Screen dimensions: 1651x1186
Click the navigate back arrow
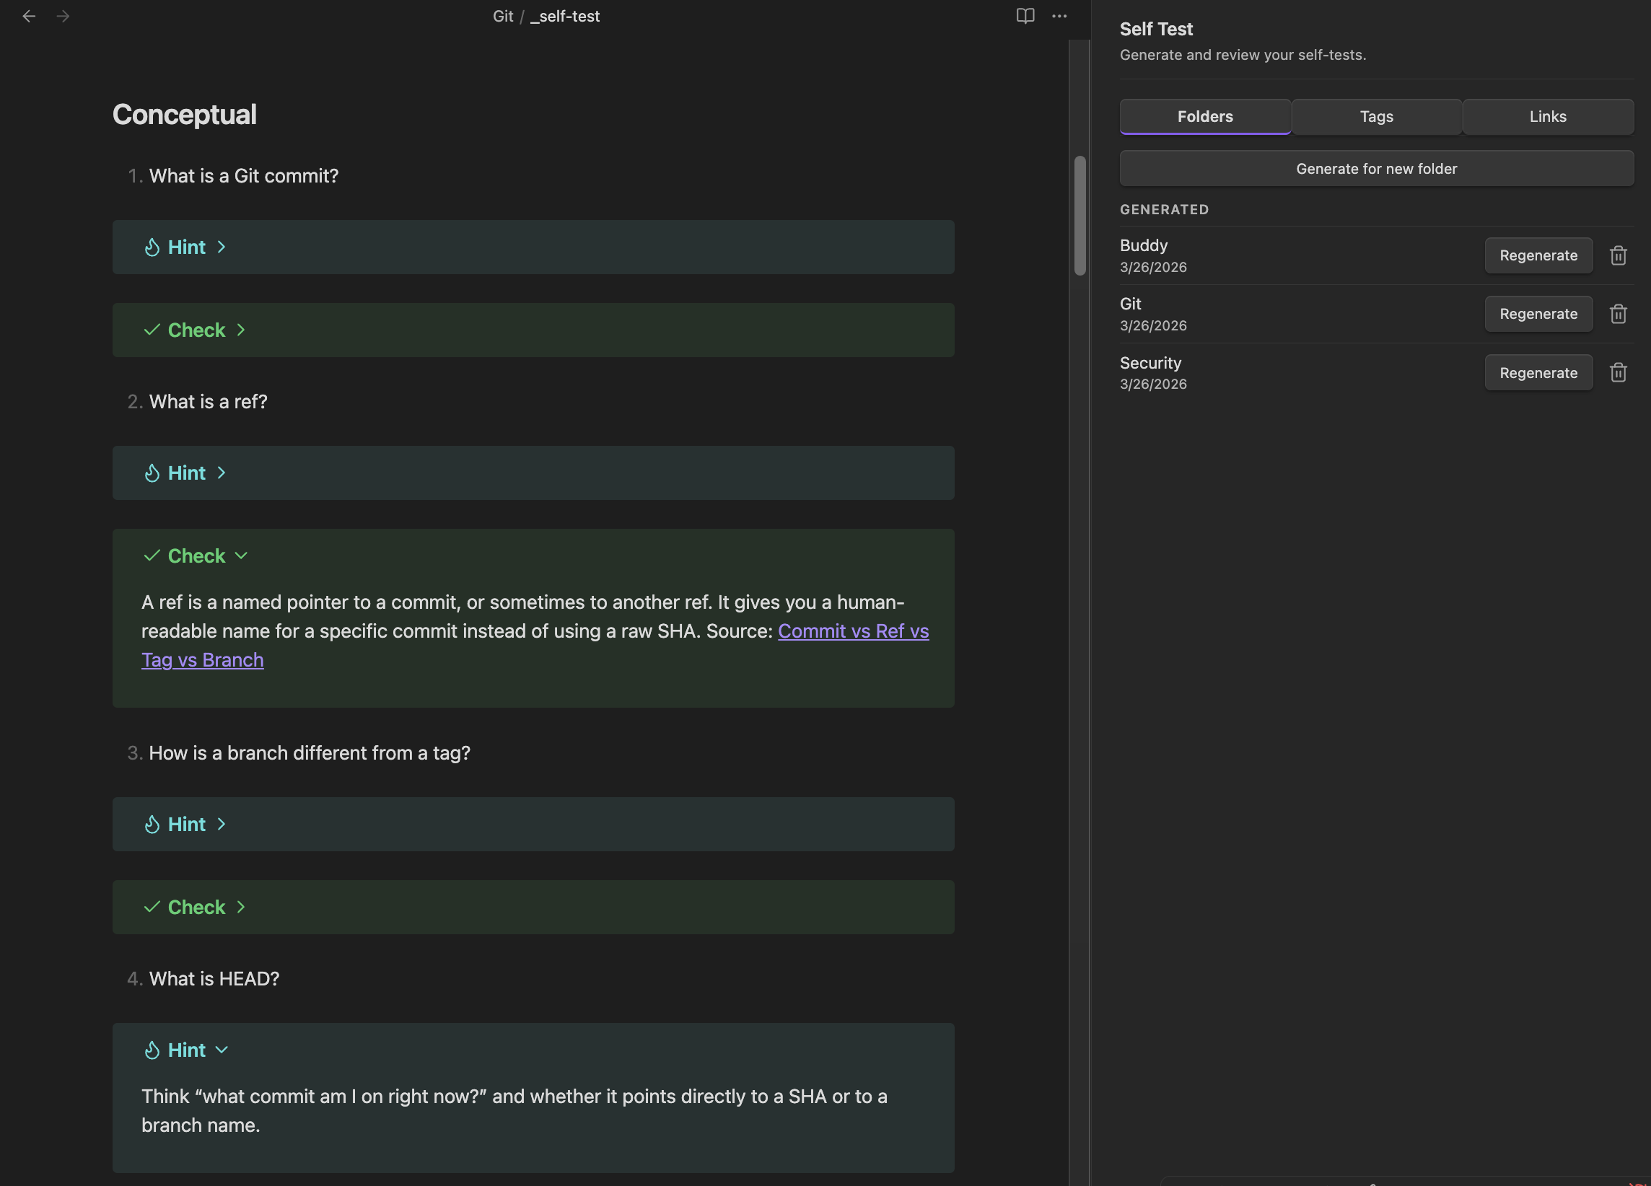28,16
